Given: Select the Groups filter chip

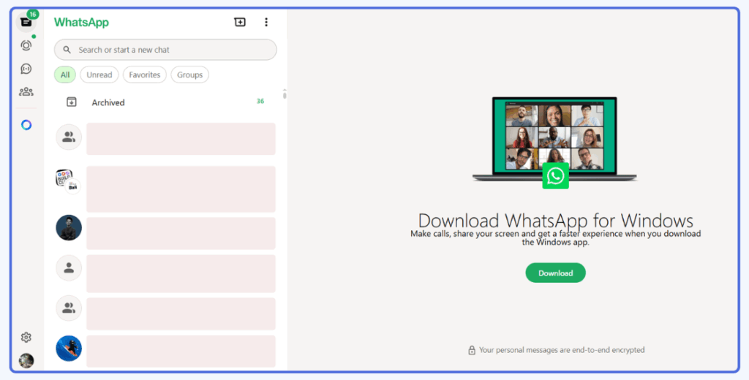Looking at the screenshot, I should [x=189, y=75].
